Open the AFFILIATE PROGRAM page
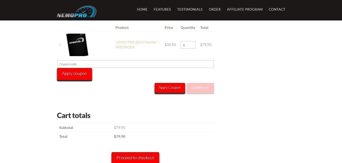 [245, 9]
